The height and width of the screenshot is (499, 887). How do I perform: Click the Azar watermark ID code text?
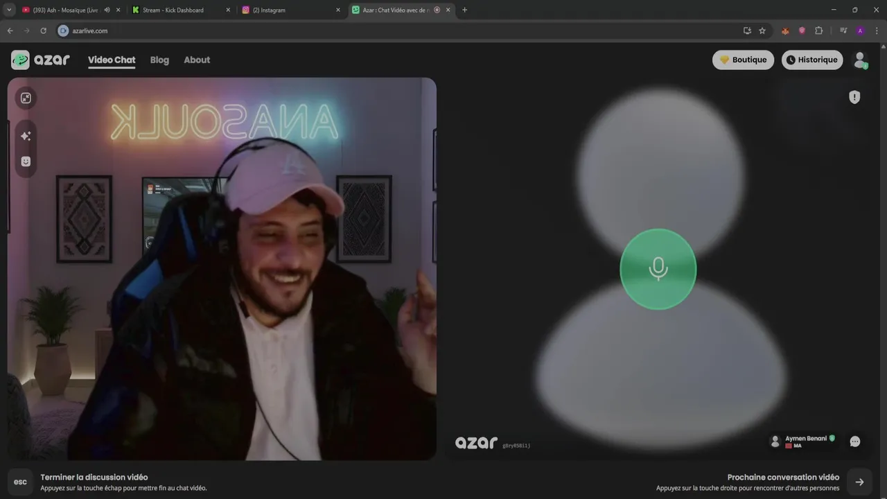tap(516, 446)
